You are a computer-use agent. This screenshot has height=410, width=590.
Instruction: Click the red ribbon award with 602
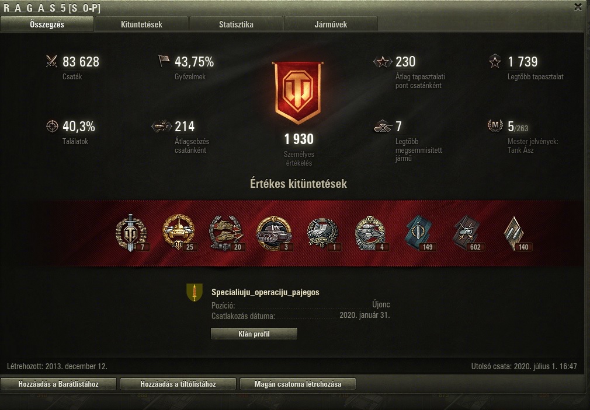point(468,233)
